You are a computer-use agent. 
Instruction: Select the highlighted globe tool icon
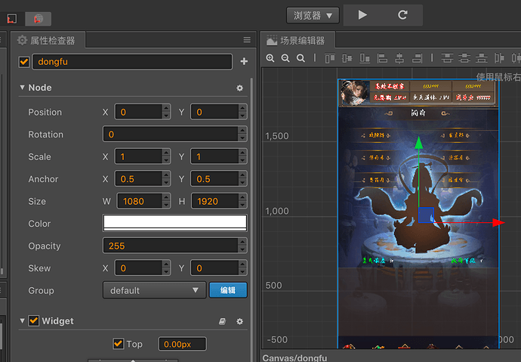(39, 19)
